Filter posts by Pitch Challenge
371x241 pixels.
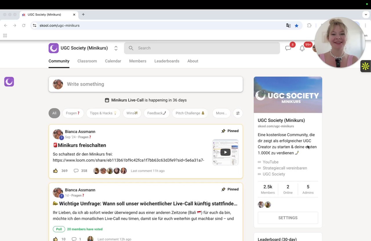[190, 113]
